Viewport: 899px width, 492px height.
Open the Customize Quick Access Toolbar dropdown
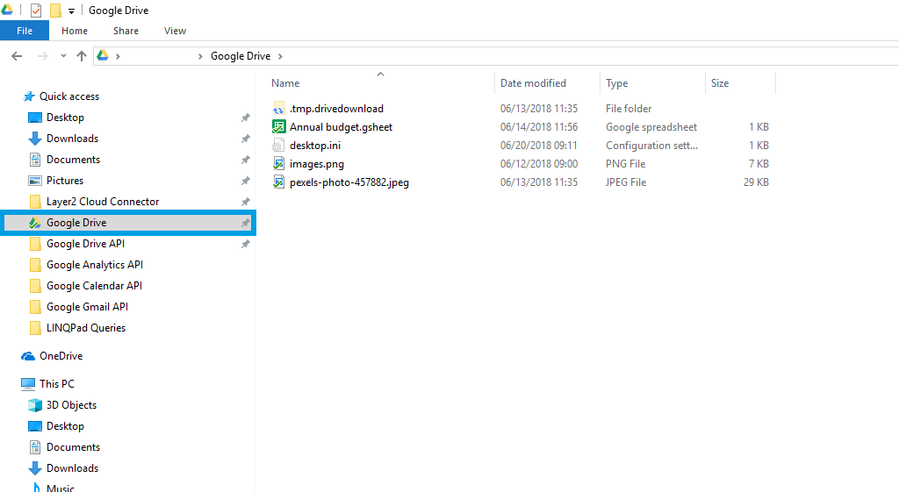pyautogui.click(x=72, y=11)
